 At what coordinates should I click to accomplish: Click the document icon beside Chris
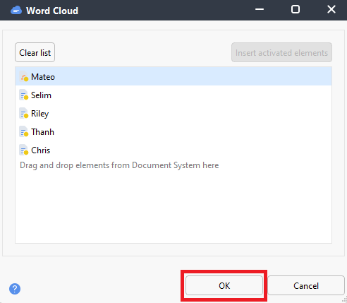coord(24,150)
